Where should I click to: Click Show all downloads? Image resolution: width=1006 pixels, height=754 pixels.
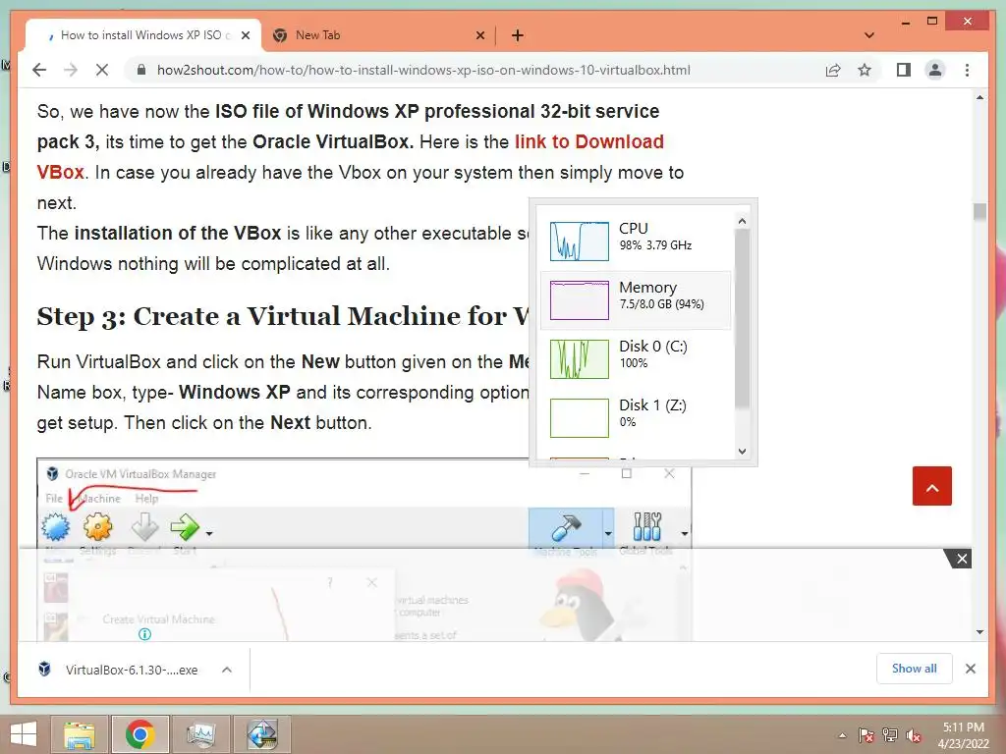point(915,669)
